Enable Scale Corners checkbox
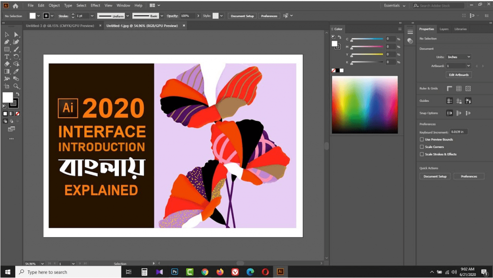Image resolution: width=493 pixels, height=278 pixels. (422, 146)
